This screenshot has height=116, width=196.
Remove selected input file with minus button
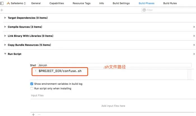[x=39, y=115]
